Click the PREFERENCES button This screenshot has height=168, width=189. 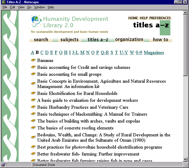(x=160, y=18)
